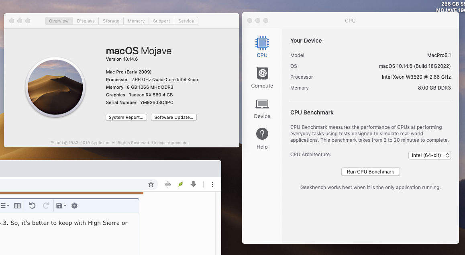The width and height of the screenshot is (465, 255).
Task: Click Run CPU Benchmark button
Action: tap(370, 172)
